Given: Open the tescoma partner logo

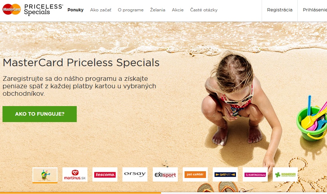Looking at the screenshot, I should pos(105,174).
